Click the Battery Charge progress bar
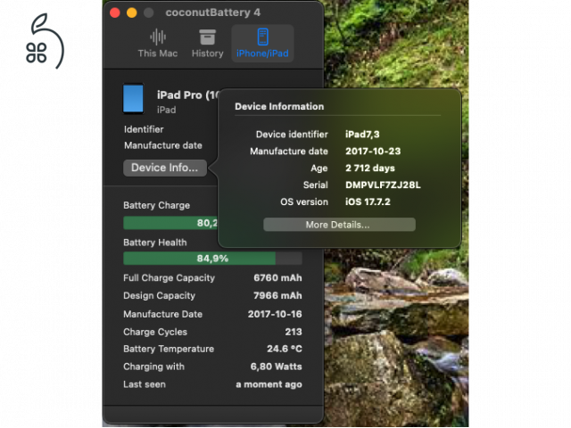 click(x=170, y=223)
